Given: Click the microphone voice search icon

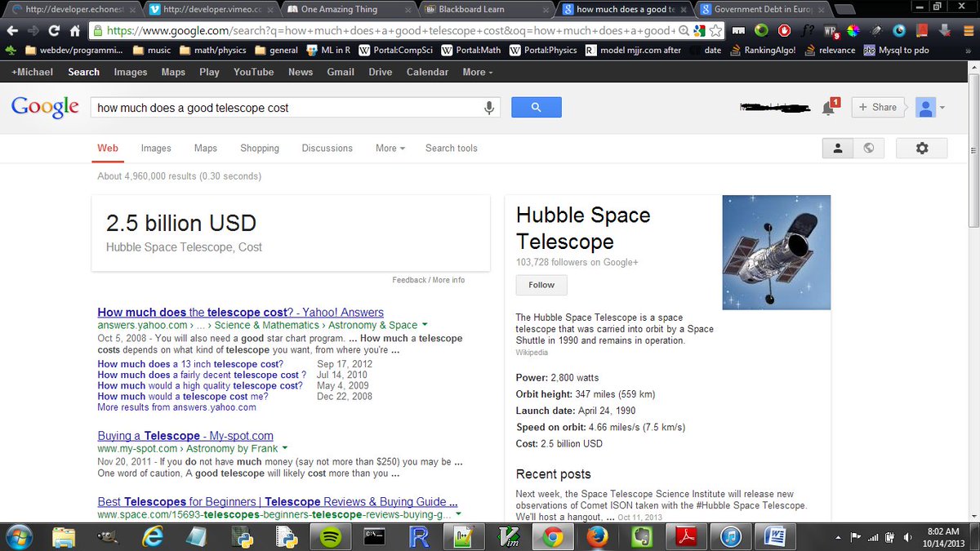Looking at the screenshot, I should 489,108.
